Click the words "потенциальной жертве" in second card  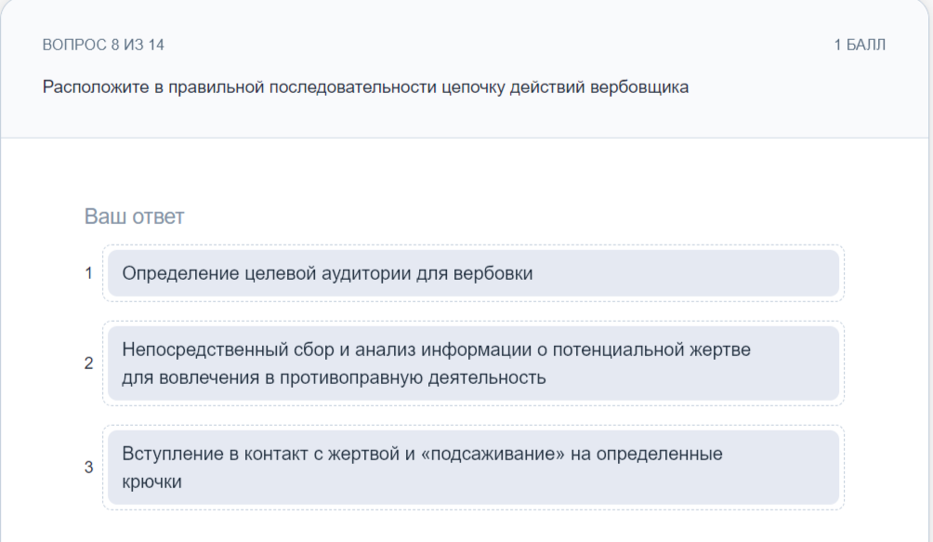tap(651, 350)
